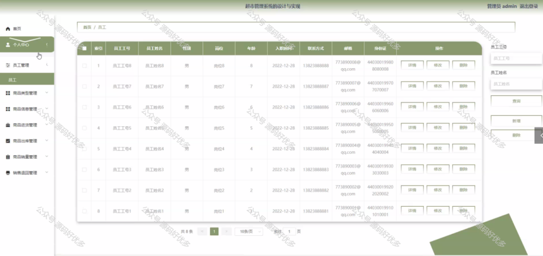The width and height of the screenshot is (543, 256).
Task: Expand the 商品类型管理 menu chevron
Action: click(x=47, y=93)
